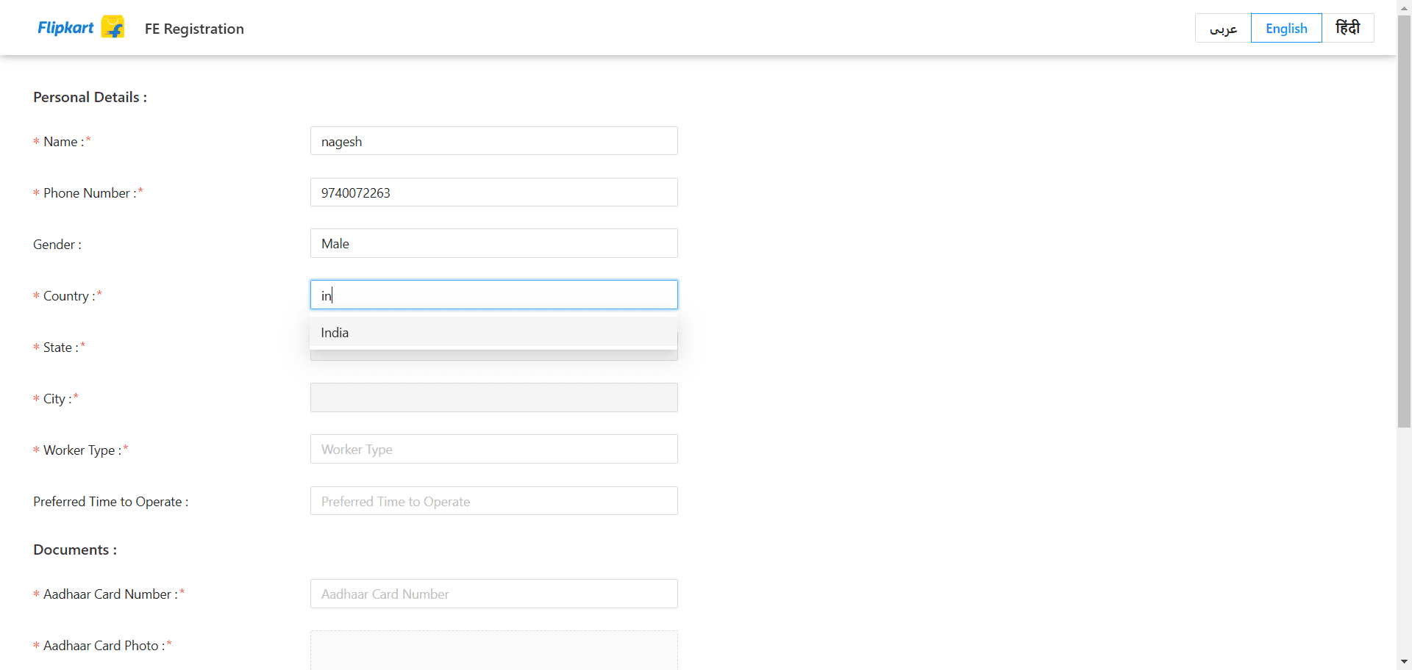The height and width of the screenshot is (670, 1412).
Task: Click the Worker Type field label
Action: (82, 450)
